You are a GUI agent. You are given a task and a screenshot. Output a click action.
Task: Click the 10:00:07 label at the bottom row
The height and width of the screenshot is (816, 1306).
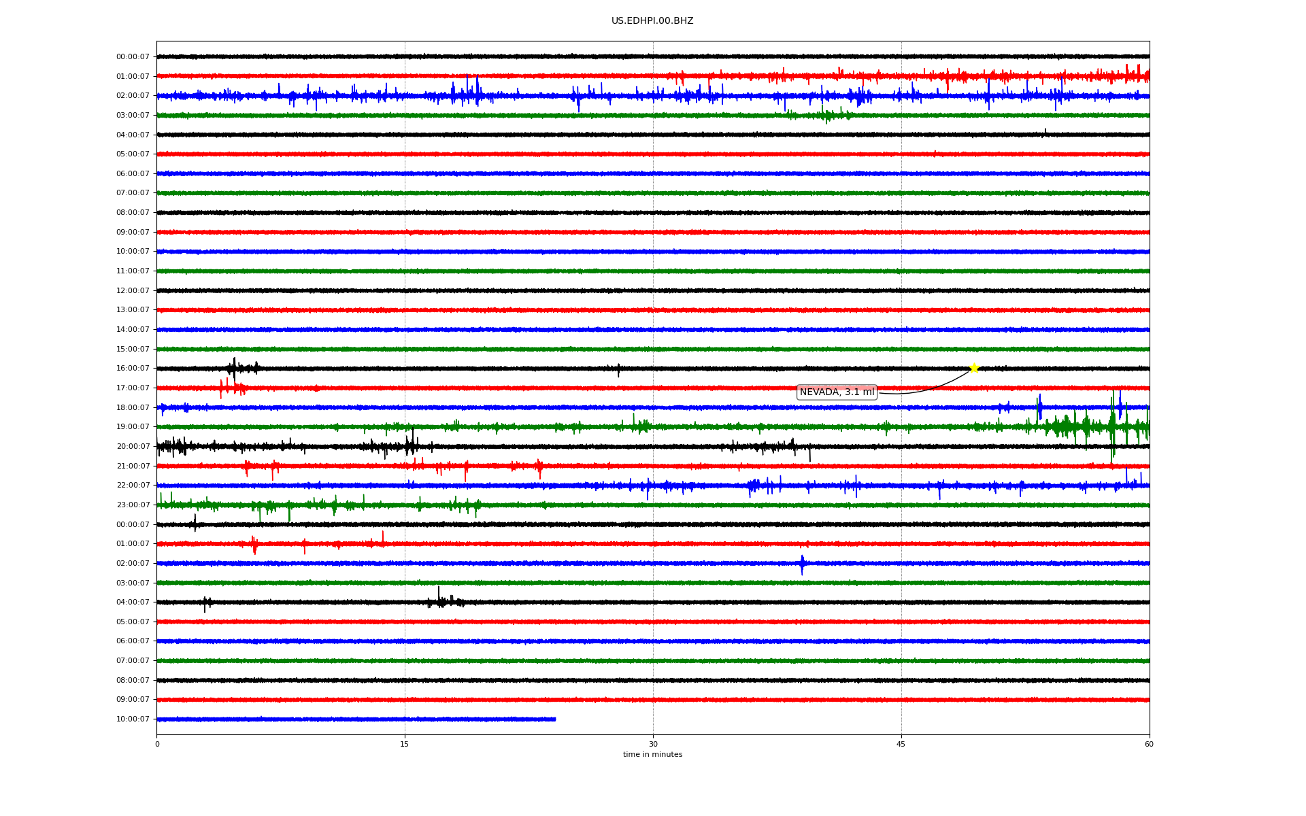pos(133,719)
